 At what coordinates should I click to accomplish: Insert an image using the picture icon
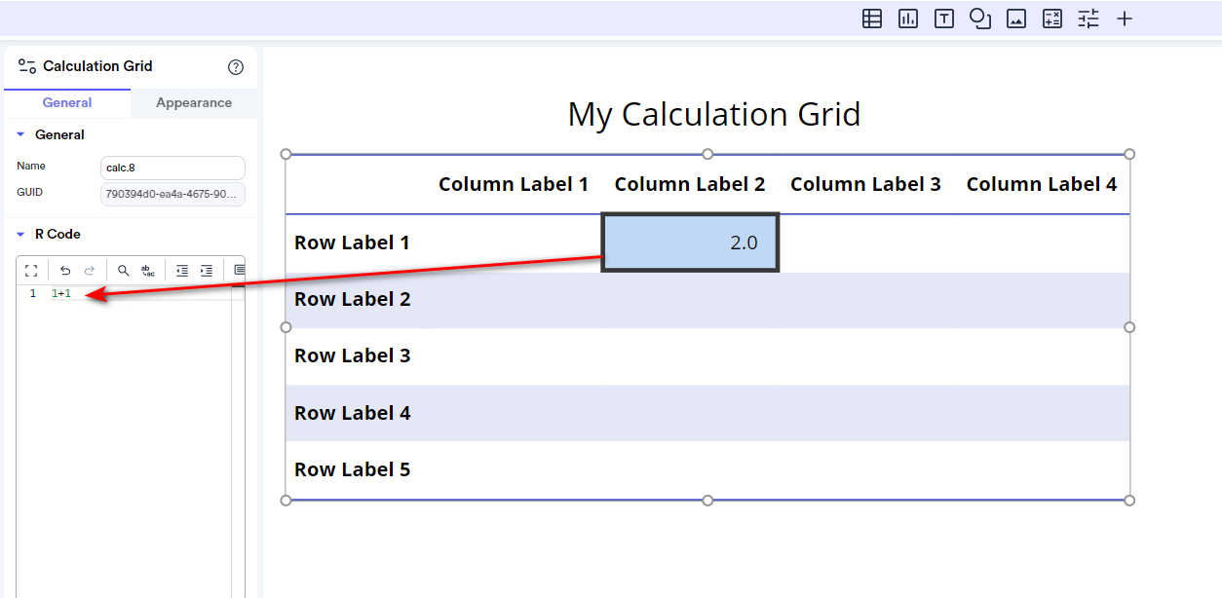(1015, 18)
